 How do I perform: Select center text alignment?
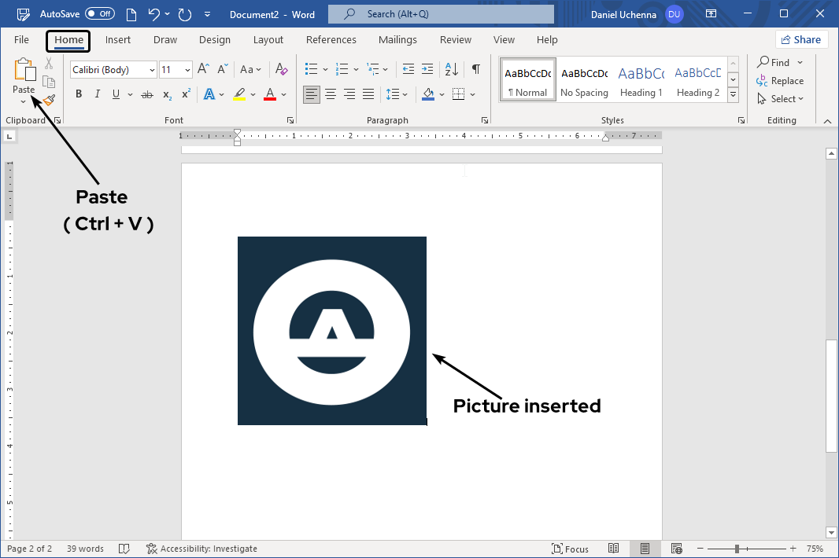pyautogui.click(x=331, y=94)
